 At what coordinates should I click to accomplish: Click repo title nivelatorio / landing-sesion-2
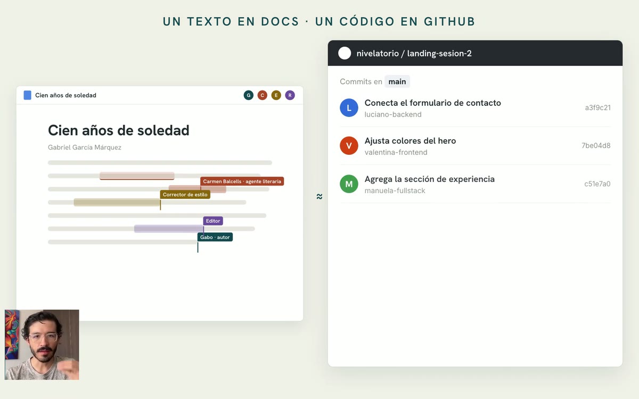[x=414, y=53]
